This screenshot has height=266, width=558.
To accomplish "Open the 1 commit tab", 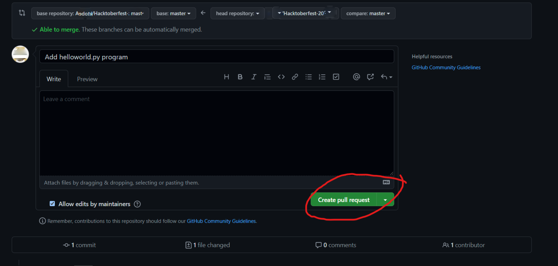I will tap(79, 245).
